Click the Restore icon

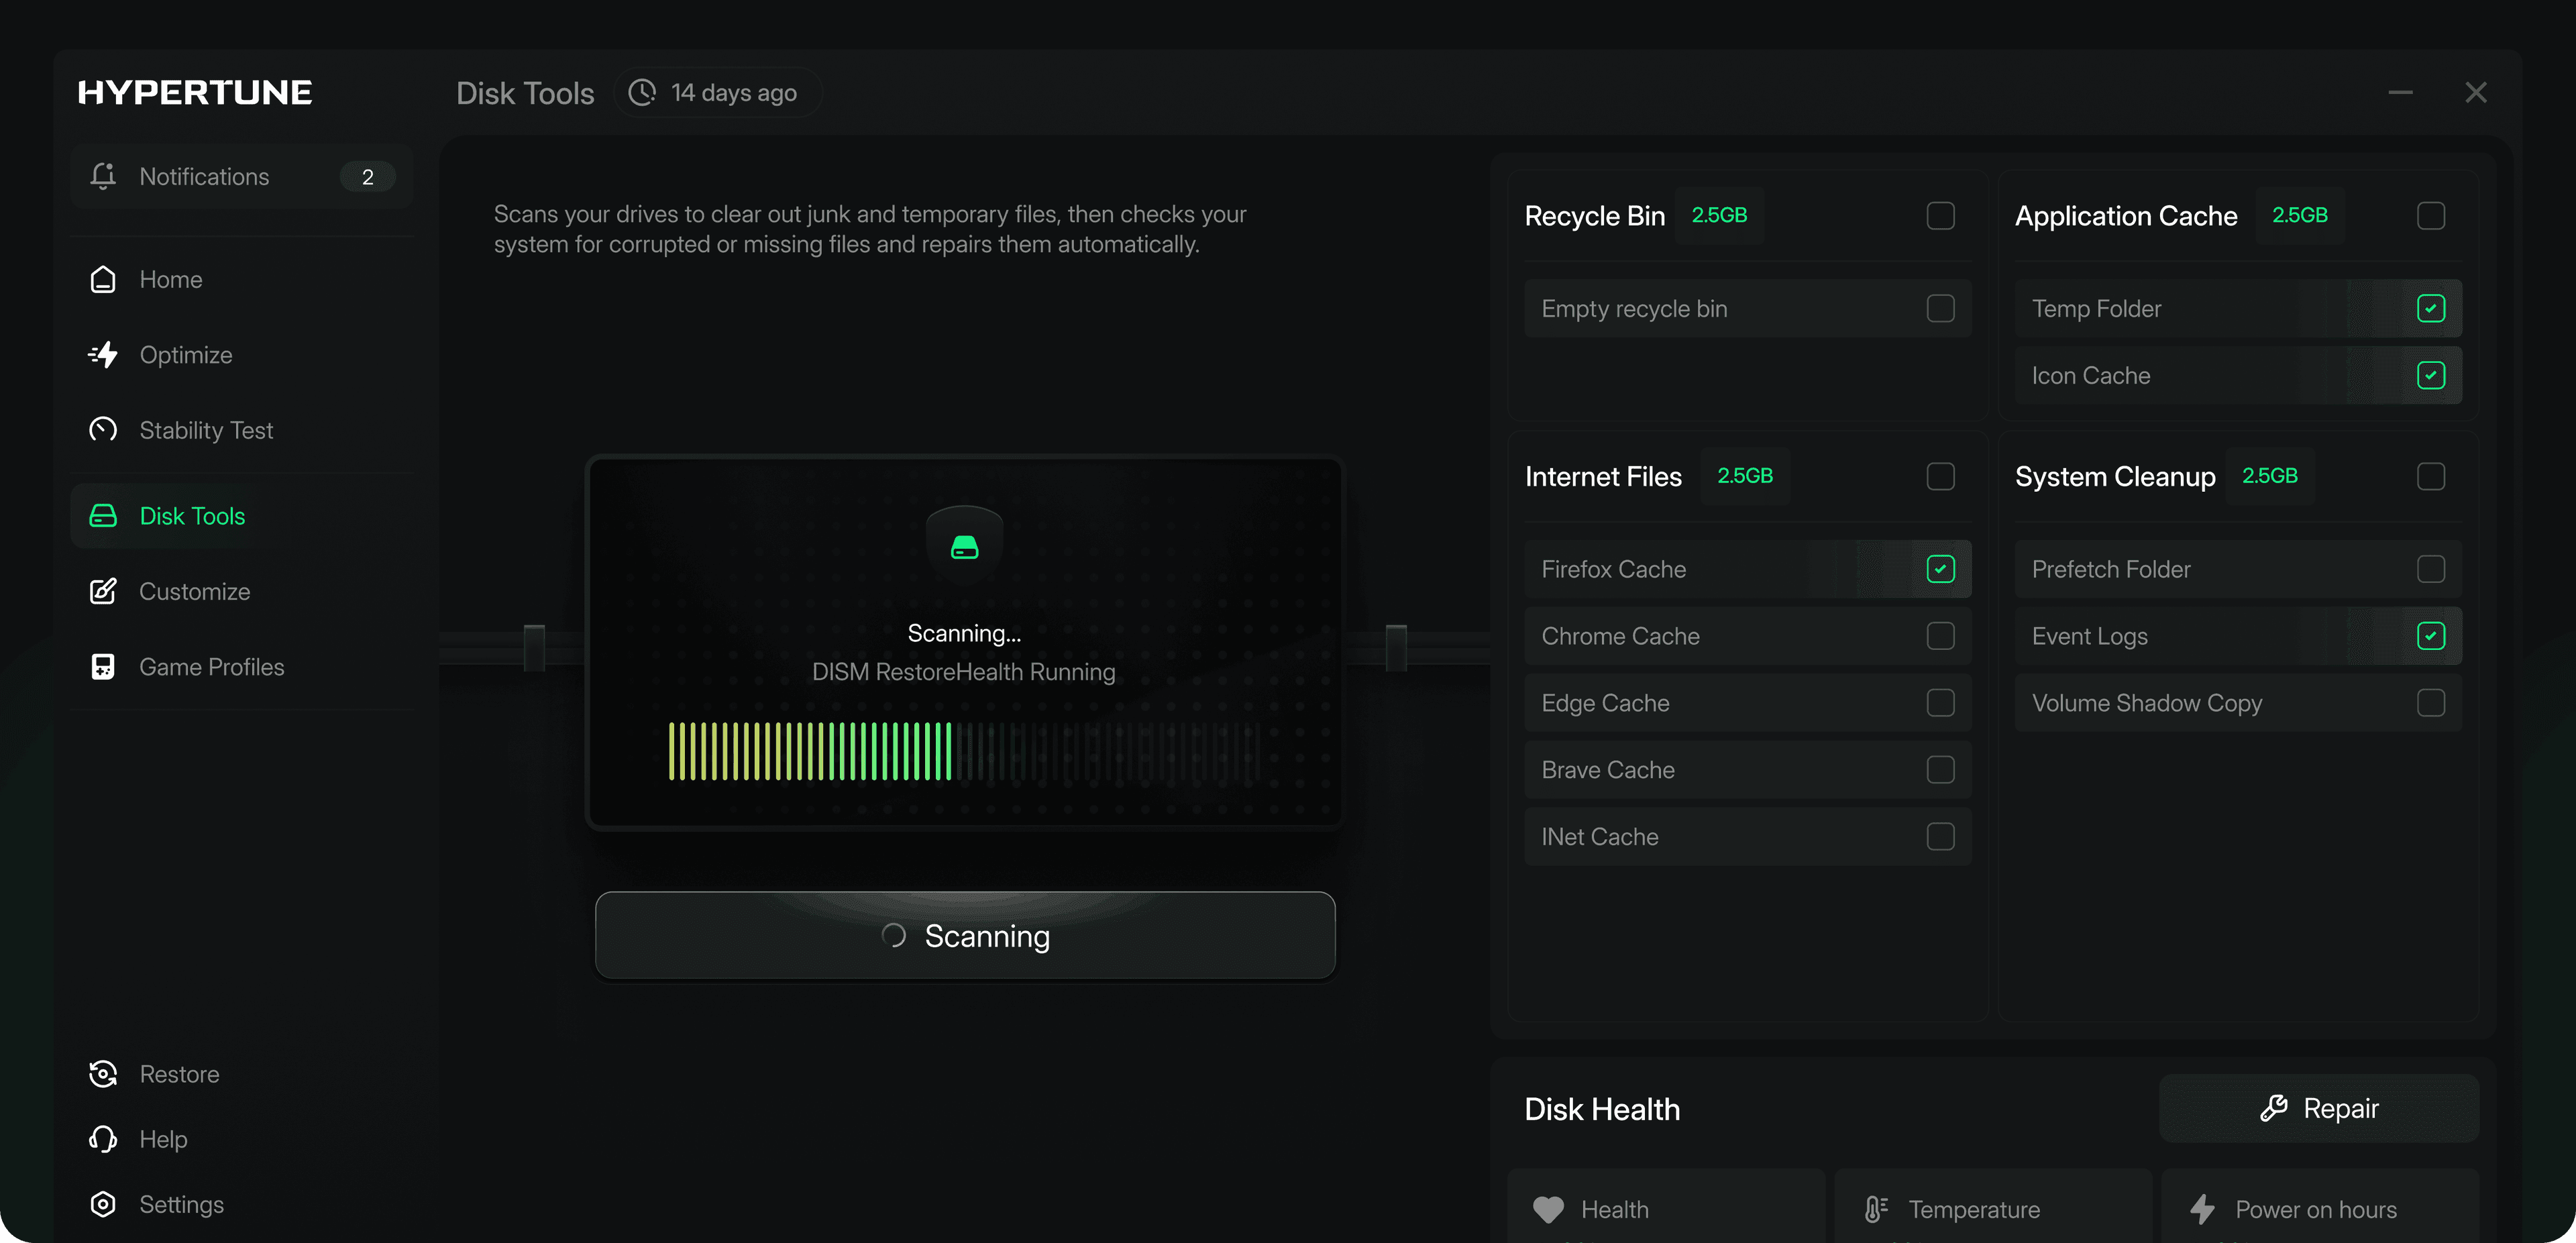click(103, 1074)
